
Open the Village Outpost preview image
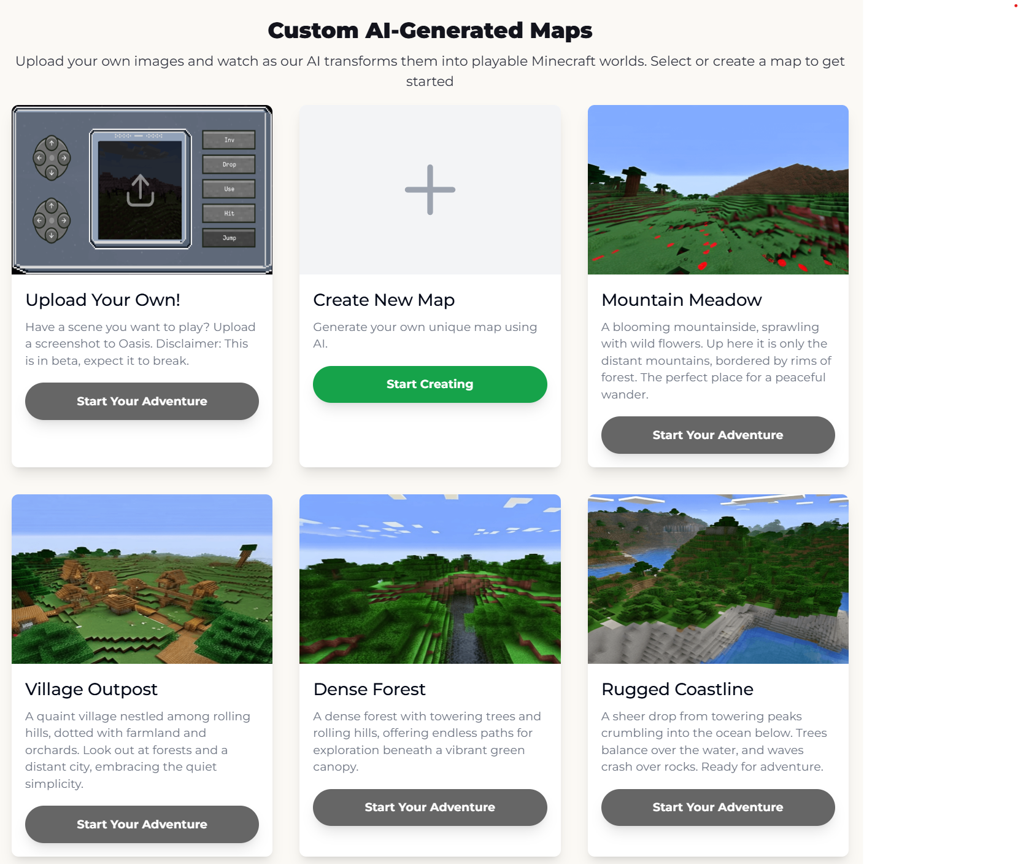(x=142, y=579)
